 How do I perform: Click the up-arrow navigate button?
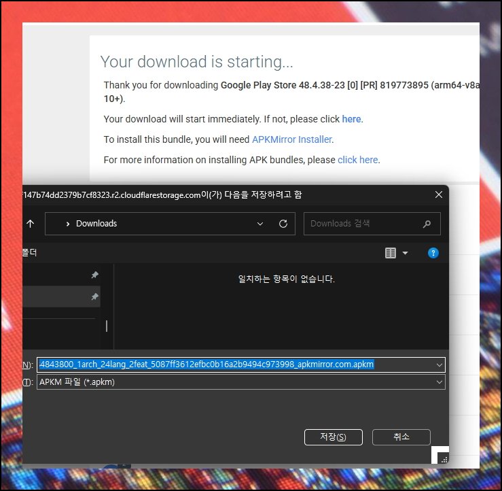pos(31,224)
